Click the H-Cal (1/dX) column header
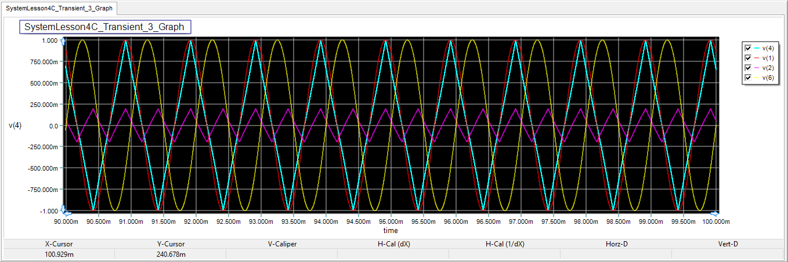This screenshot has height=262, width=788. (x=505, y=243)
